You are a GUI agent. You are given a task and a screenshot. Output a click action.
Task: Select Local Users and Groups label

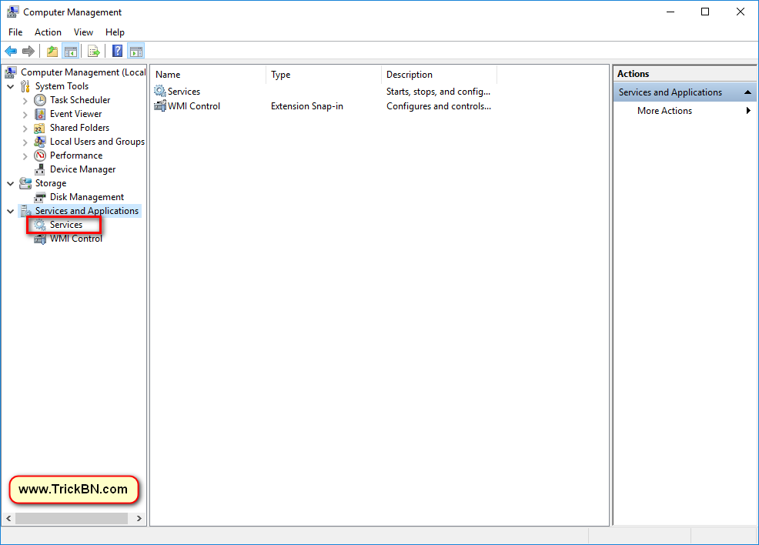(x=97, y=142)
